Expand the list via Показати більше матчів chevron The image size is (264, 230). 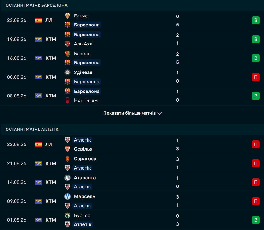click(160, 113)
